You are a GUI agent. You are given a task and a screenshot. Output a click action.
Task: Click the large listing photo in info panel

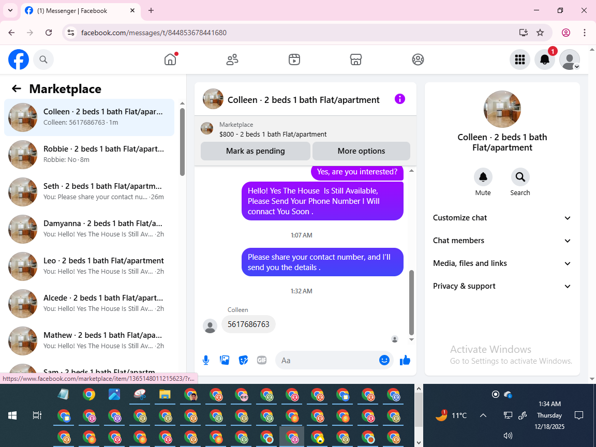502,109
